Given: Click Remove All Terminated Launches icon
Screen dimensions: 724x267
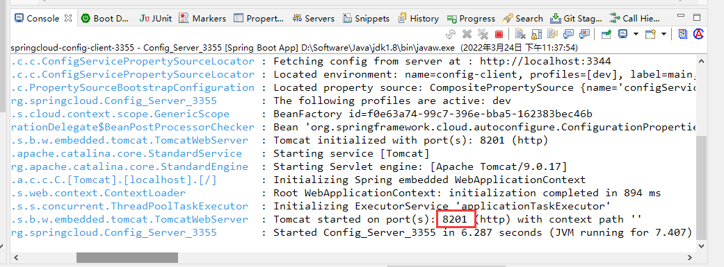Looking at the screenshot, I should (x=483, y=34).
